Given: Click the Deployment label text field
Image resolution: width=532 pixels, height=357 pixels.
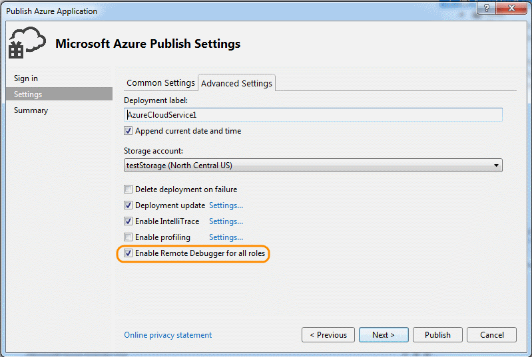Looking at the screenshot, I should (x=313, y=115).
